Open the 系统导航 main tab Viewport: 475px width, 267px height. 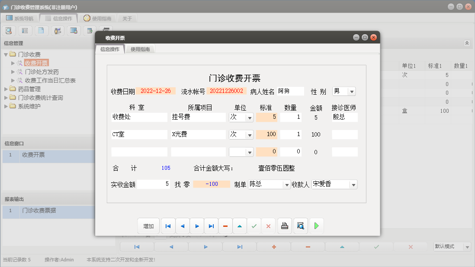[x=19, y=19]
